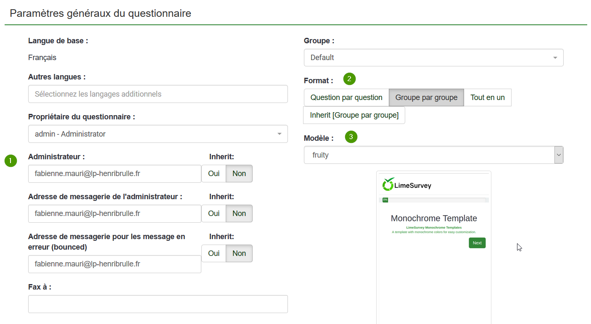Click the dropdown arrow of Groupe select
The height and width of the screenshot is (324, 591).
click(555, 58)
